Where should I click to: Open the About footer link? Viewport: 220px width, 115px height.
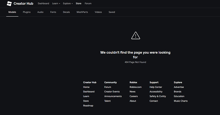pos(133,101)
